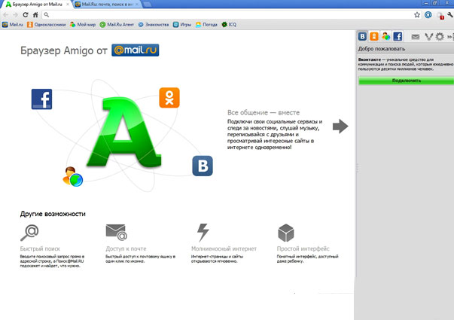Open the Moy Mir sidebar tab

click(x=385, y=36)
